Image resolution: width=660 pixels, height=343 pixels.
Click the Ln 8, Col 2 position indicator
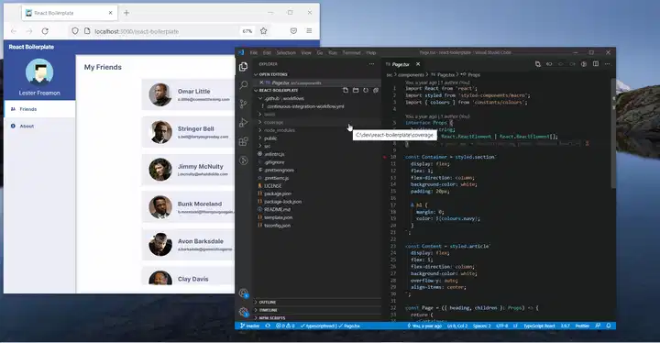457,326
